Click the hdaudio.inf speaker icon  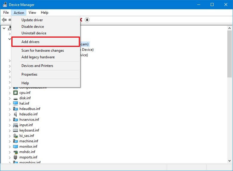[x=16, y=114]
